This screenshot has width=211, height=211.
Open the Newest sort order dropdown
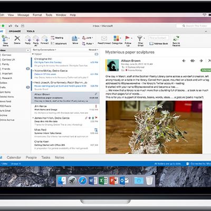tap(93, 50)
